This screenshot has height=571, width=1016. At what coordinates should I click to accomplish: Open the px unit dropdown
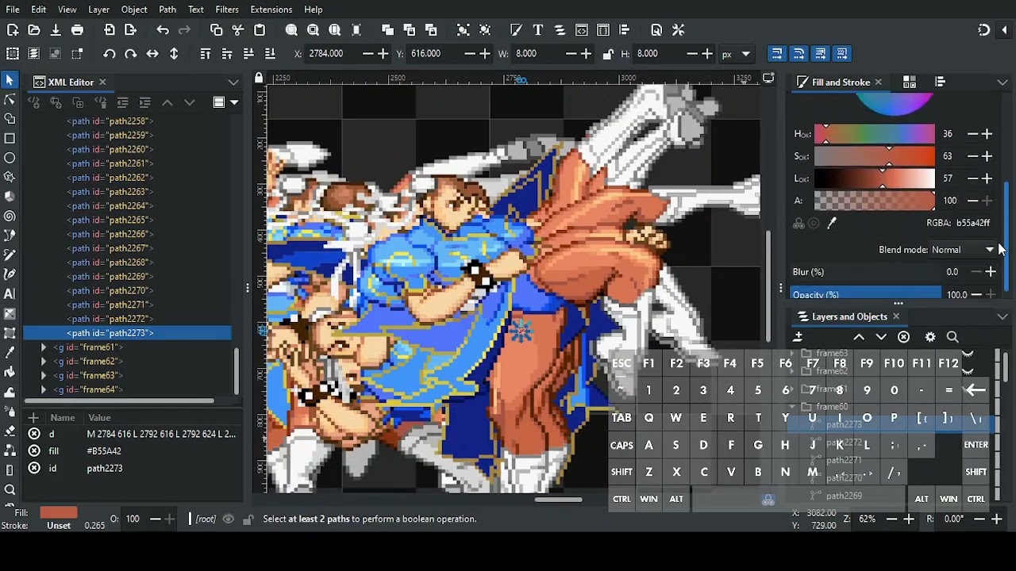[x=736, y=54]
